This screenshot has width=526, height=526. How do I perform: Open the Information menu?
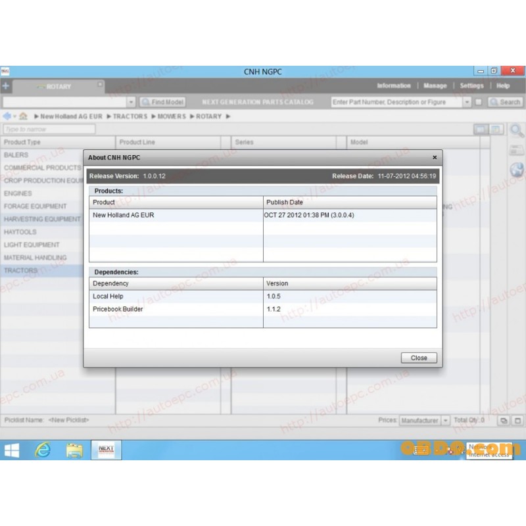coord(393,86)
